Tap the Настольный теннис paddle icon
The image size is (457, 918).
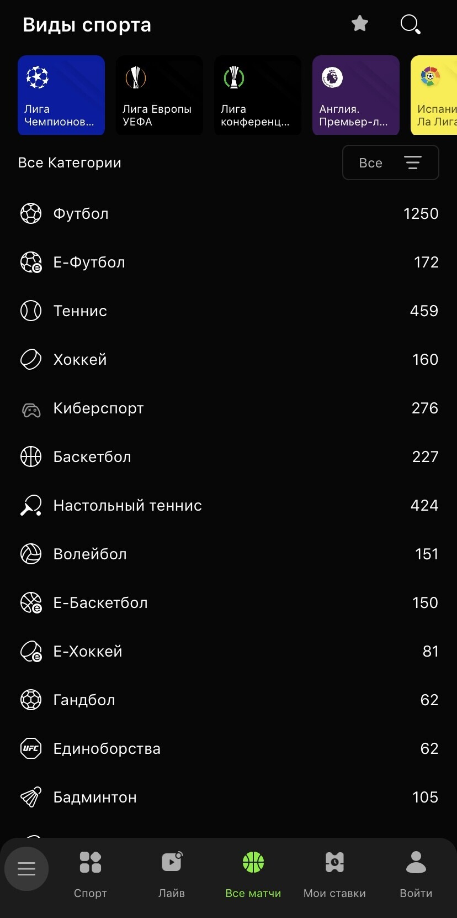31,505
